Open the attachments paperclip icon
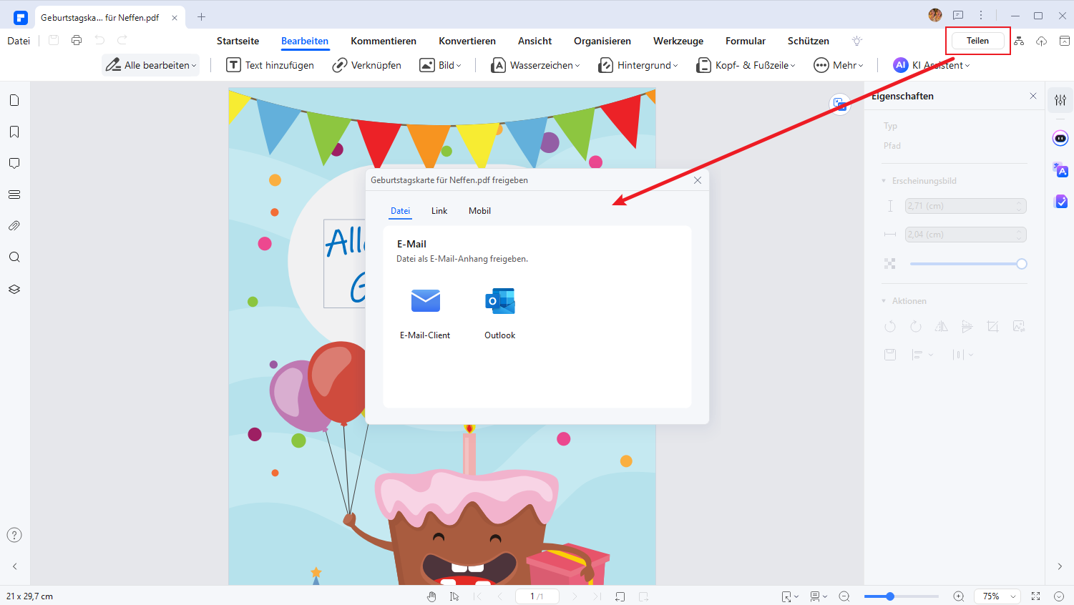Image resolution: width=1074 pixels, height=605 pixels. point(14,226)
